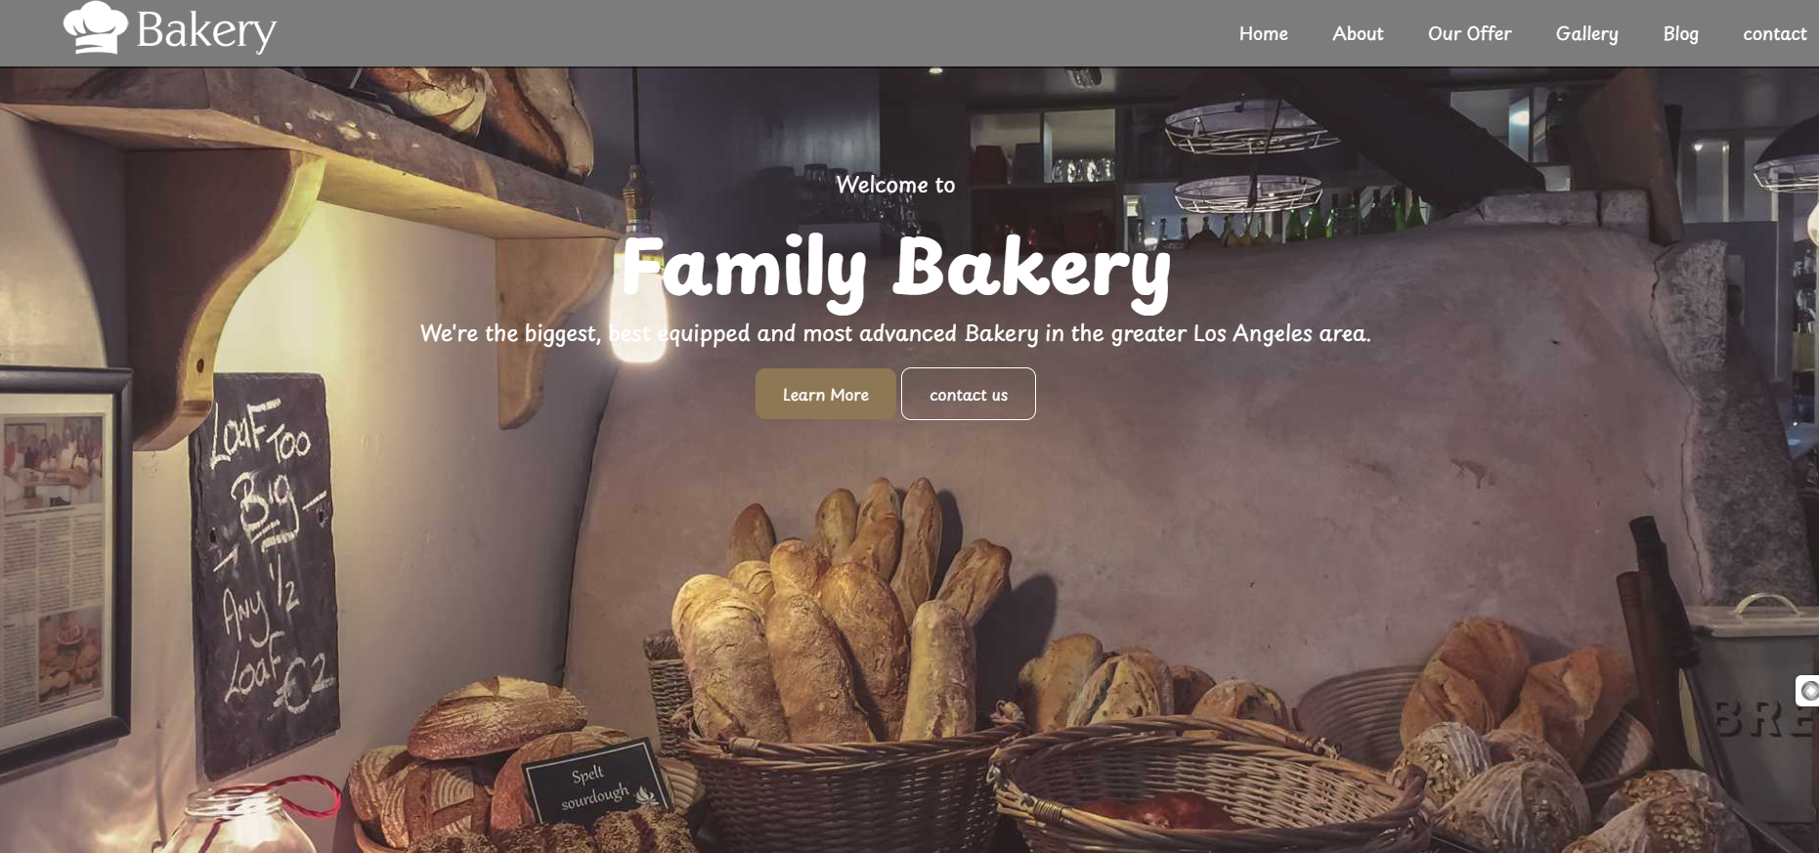
Task: Open the floating widget icon at right edge
Action: click(1808, 691)
